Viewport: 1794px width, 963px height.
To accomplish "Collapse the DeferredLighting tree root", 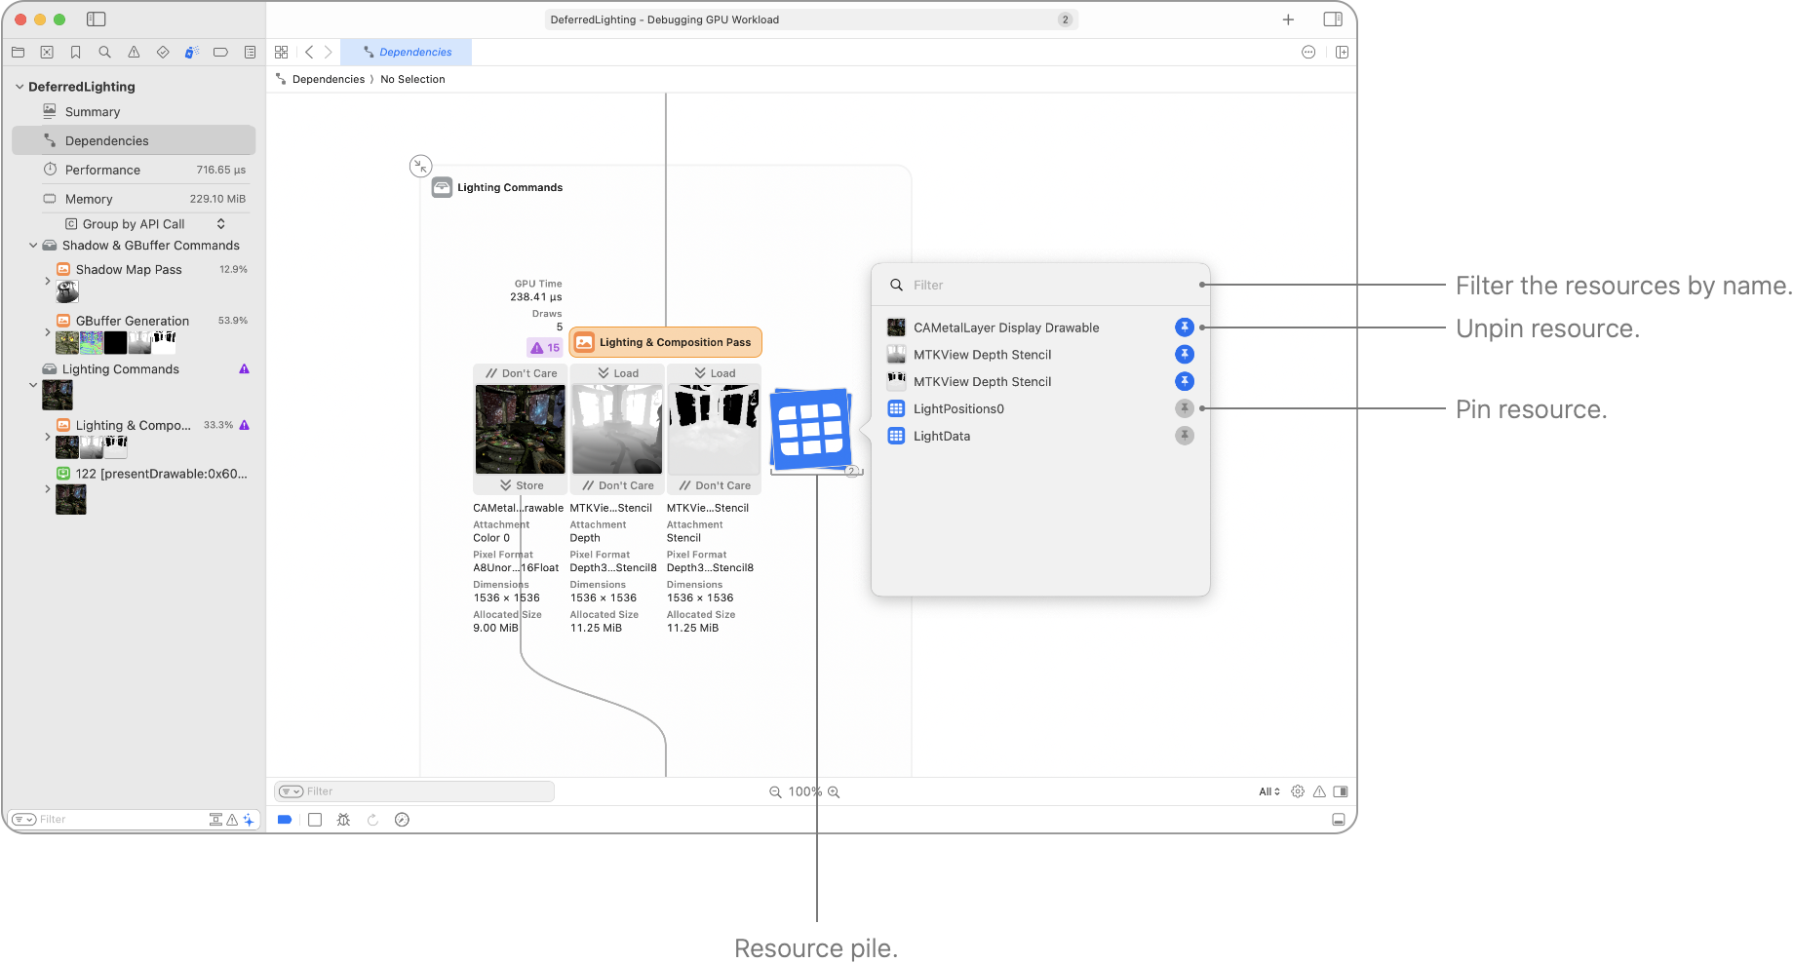I will click(19, 87).
